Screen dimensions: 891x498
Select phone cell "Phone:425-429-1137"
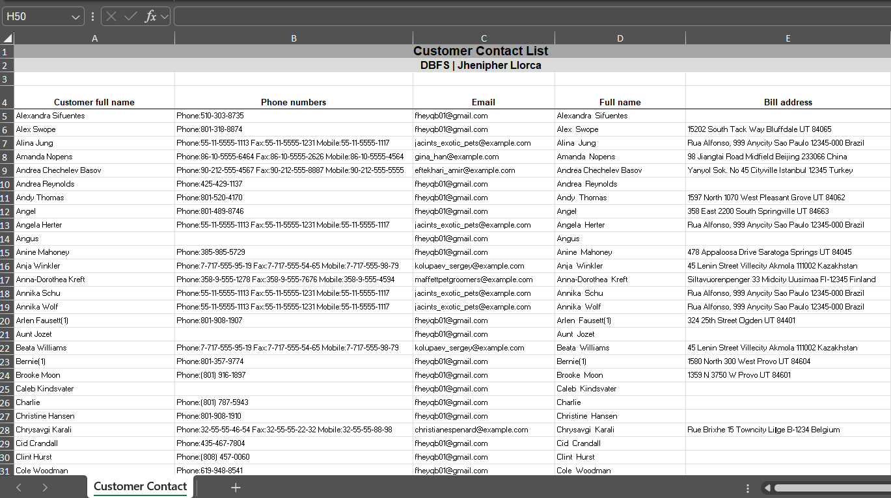[x=294, y=184]
